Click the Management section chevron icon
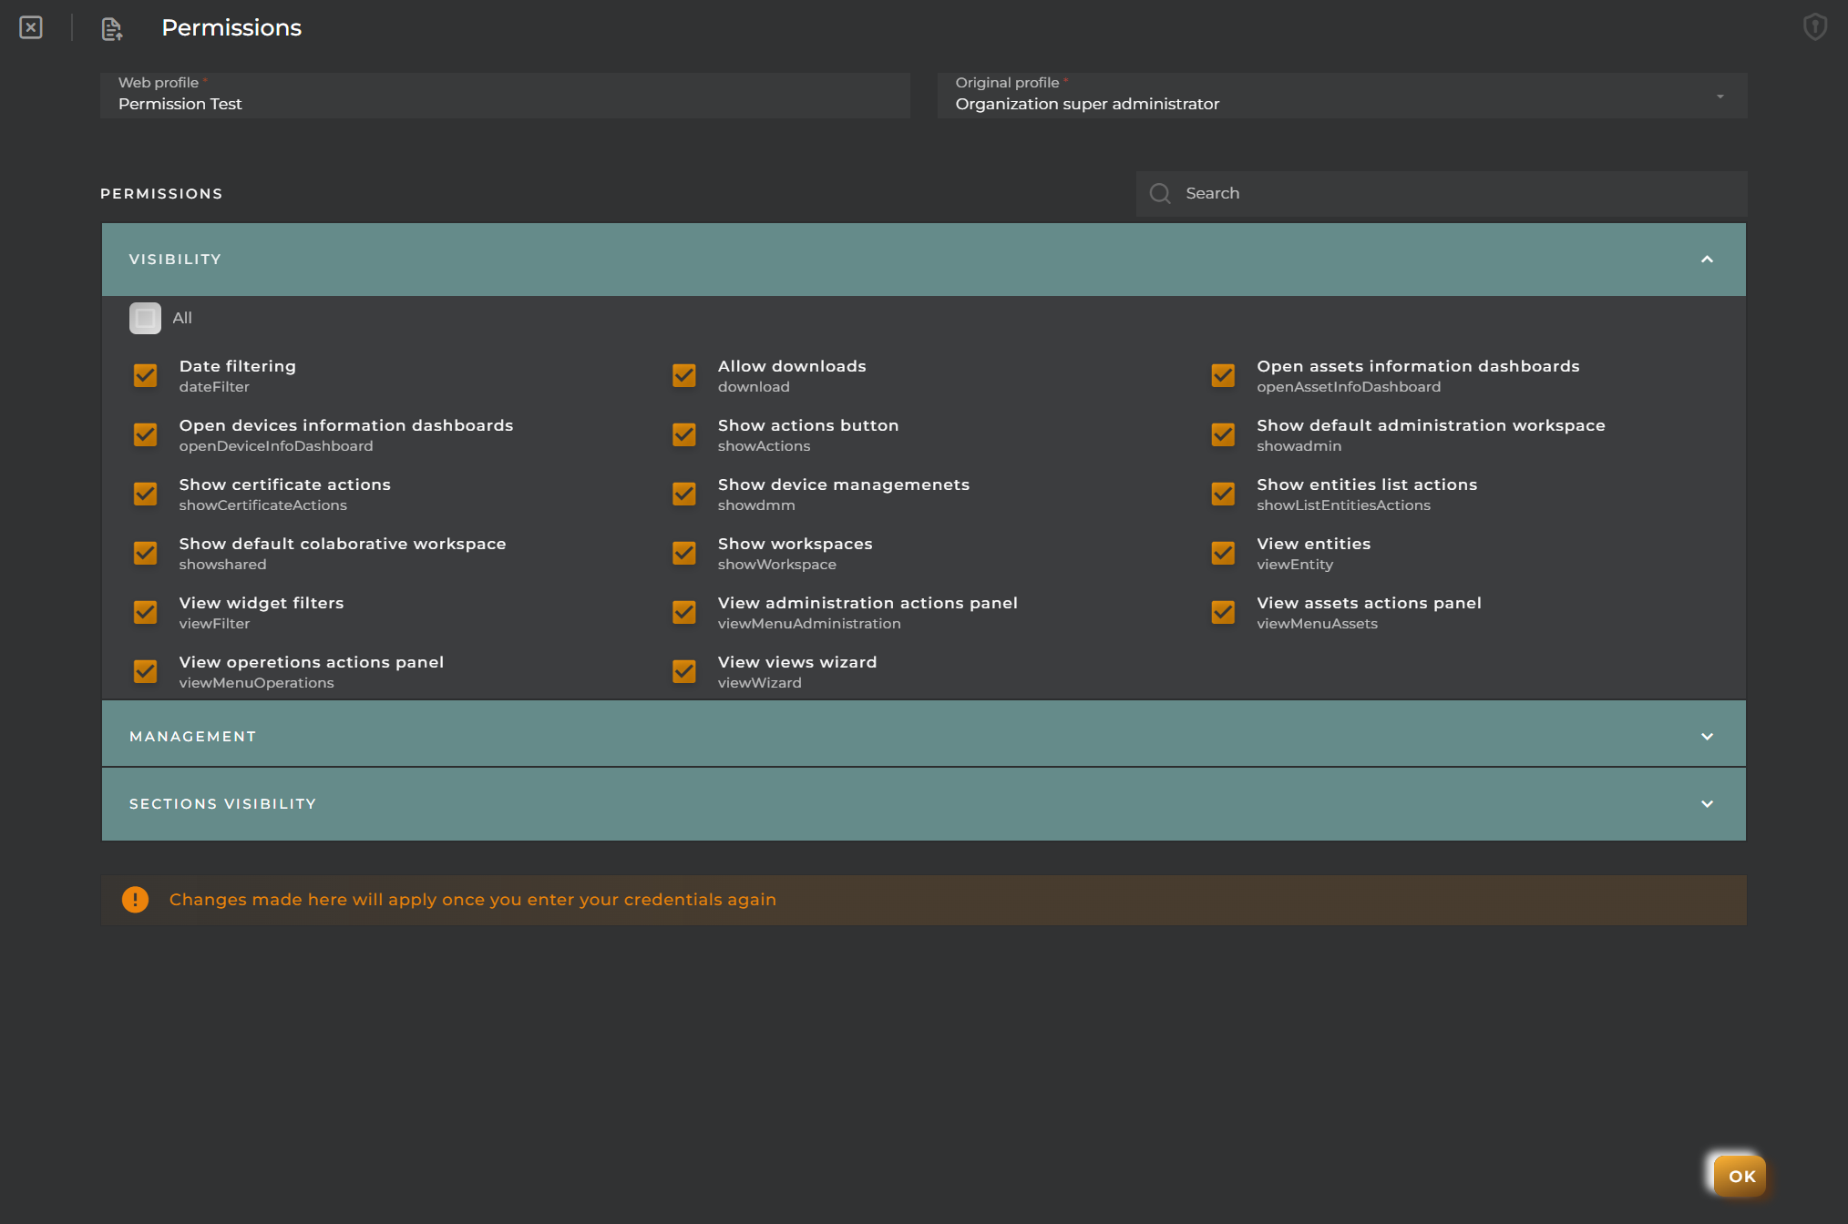 (1708, 736)
